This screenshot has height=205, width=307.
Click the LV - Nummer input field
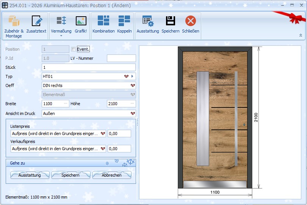point(121,58)
